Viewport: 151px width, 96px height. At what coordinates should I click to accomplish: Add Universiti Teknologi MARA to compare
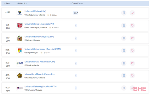point(124,88)
